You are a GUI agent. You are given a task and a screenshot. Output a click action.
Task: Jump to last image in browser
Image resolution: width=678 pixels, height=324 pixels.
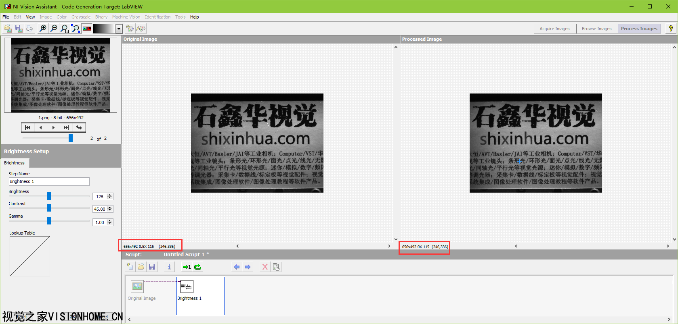(x=66, y=127)
